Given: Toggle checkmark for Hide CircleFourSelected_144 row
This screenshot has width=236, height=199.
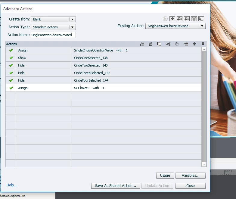Looking at the screenshot, I should [x=11, y=80].
